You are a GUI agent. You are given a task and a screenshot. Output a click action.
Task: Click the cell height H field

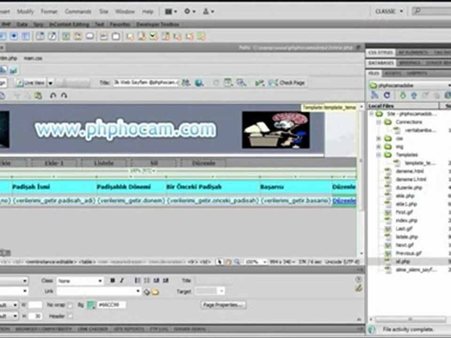[x=35, y=316]
